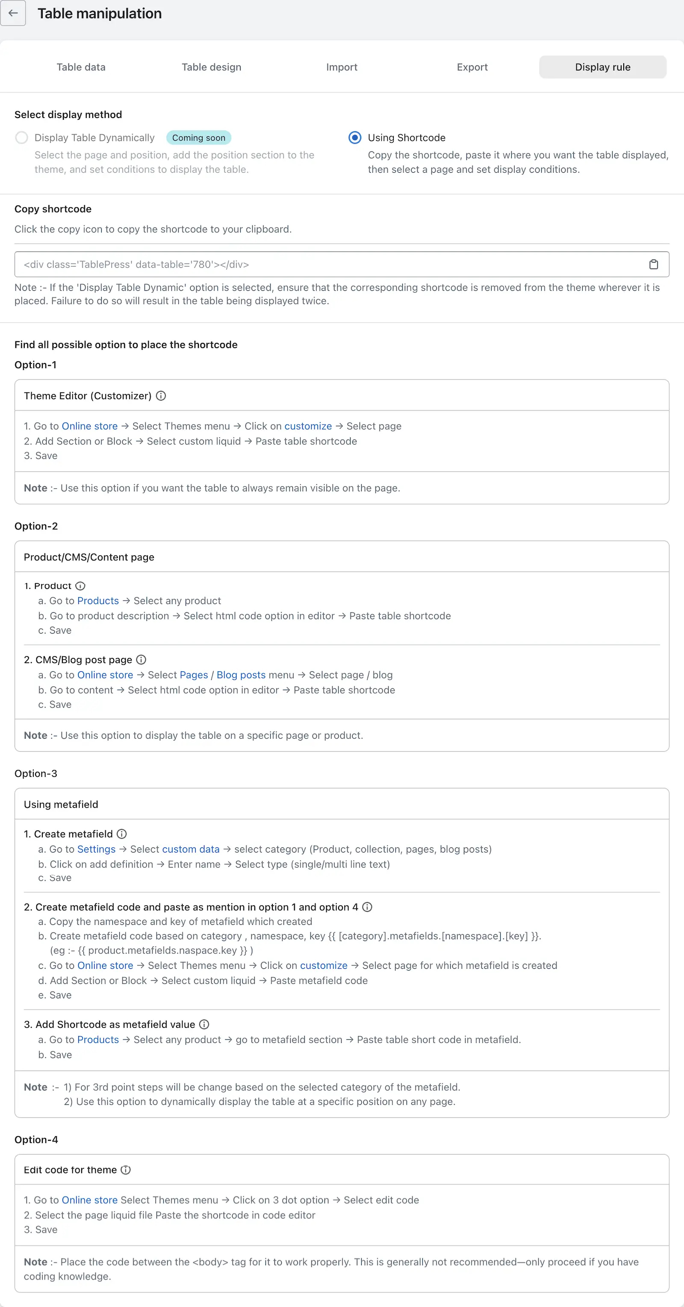Open info icon next to Create metafield
The width and height of the screenshot is (684, 1307).
coord(122,834)
